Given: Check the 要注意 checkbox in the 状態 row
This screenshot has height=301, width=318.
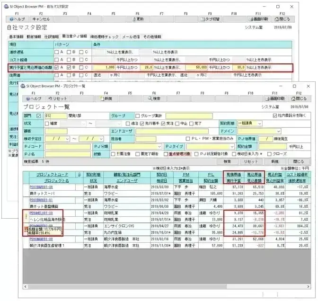Looking at the screenshot, I should [x=113, y=154].
